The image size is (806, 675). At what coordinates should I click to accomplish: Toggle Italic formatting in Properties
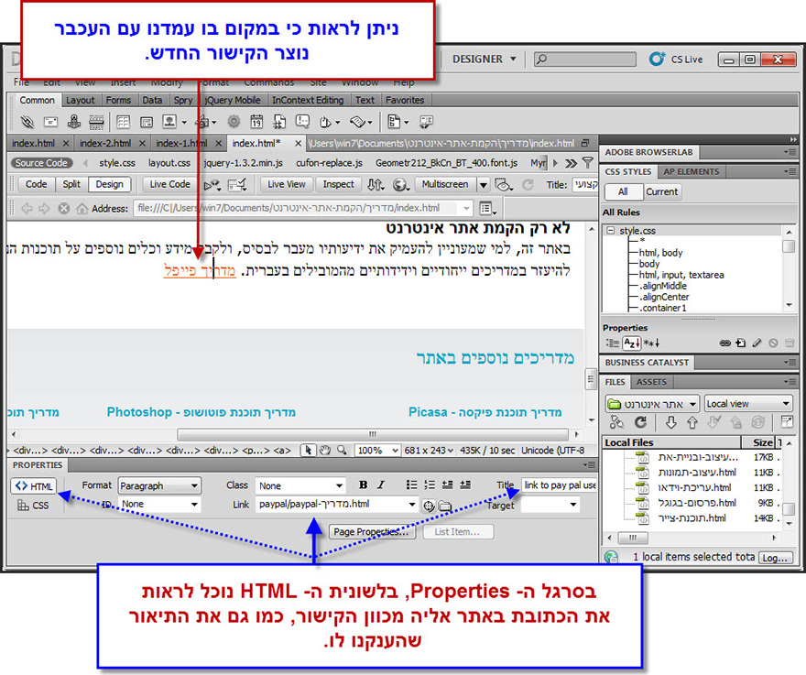click(x=381, y=484)
